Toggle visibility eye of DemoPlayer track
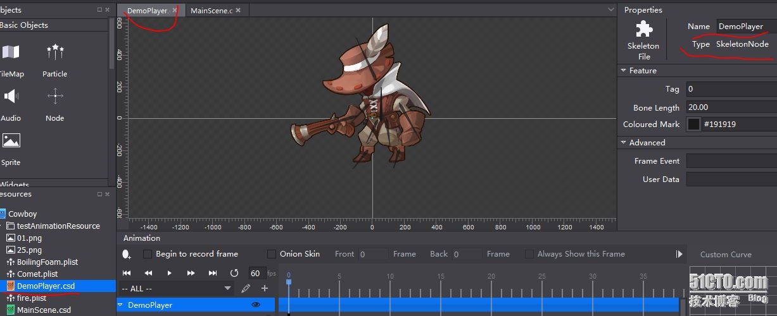This screenshot has width=777, height=316. coord(256,305)
